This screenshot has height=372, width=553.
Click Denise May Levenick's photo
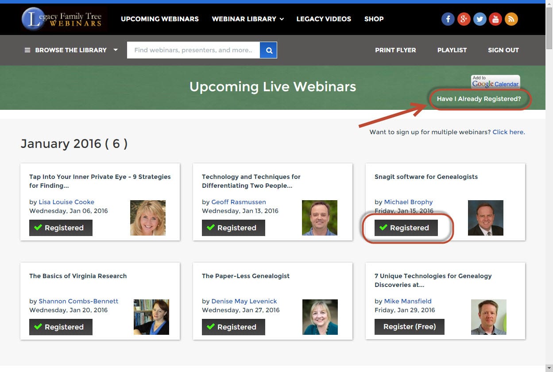[320, 317]
